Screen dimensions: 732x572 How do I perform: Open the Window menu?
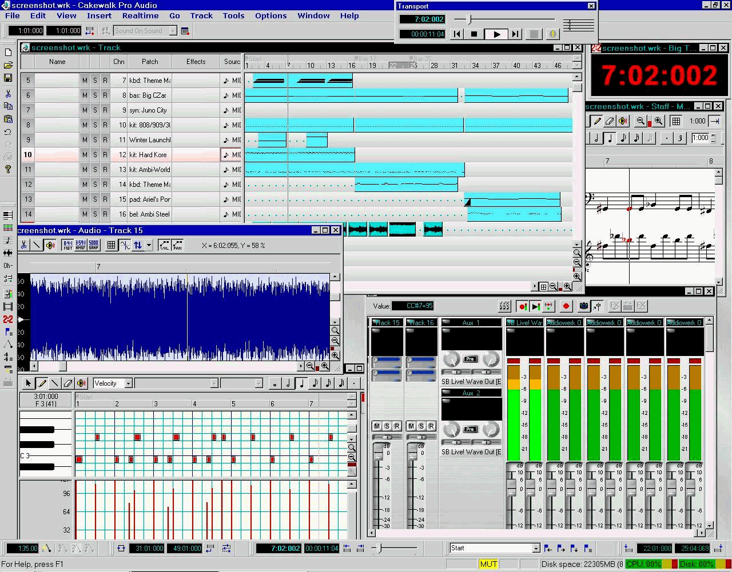point(313,16)
